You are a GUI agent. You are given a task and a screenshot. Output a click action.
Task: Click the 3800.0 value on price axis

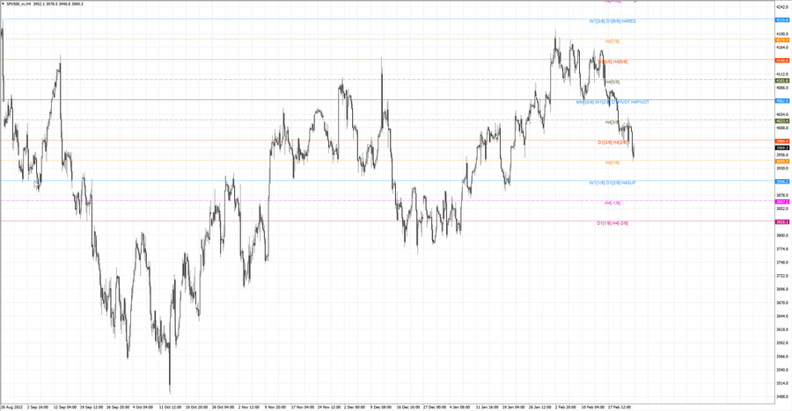coord(782,235)
